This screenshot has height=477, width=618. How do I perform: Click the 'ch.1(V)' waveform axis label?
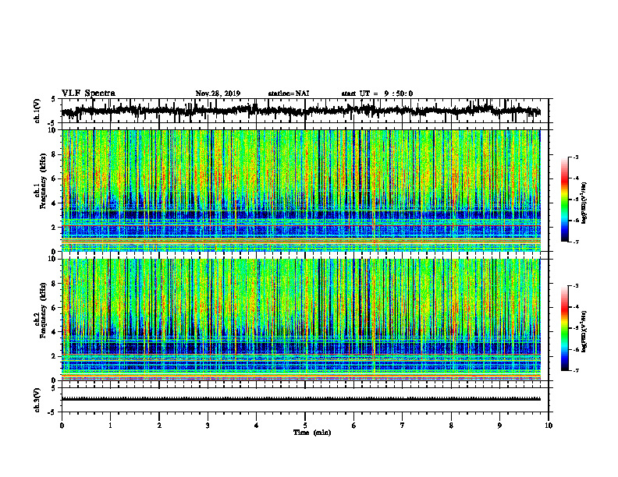coord(37,111)
